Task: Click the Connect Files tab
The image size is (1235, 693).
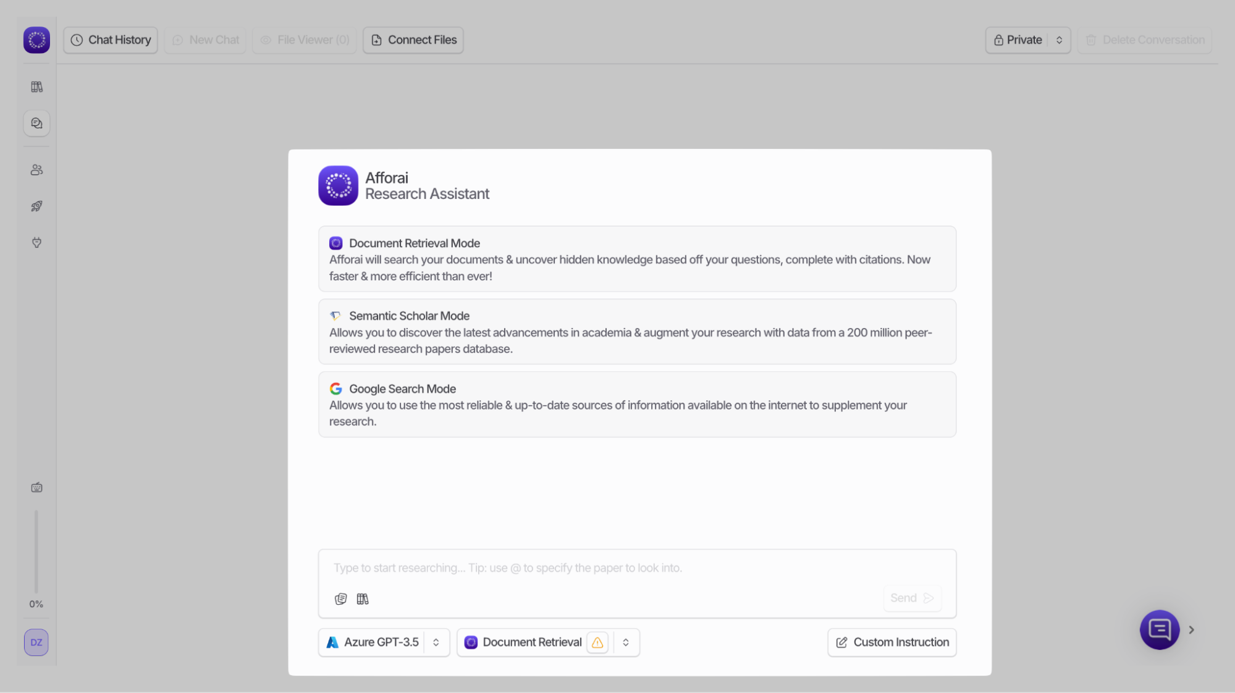Action: (x=413, y=40)
